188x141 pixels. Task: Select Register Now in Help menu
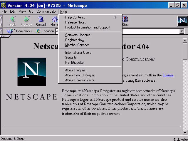click(90, 40)
